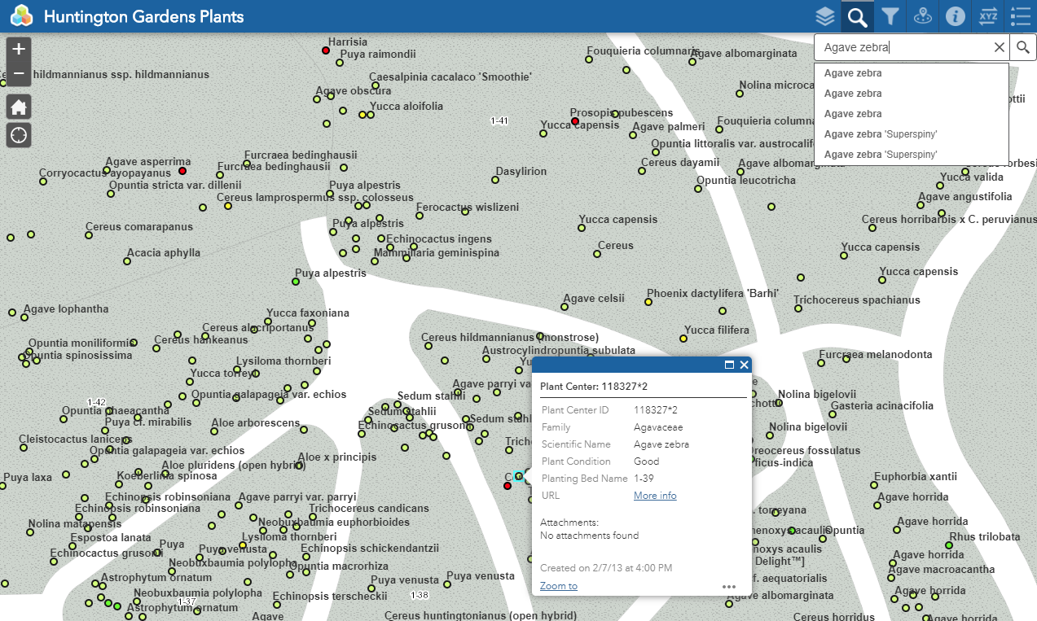The image size is (1037, 621).
Task: Clear the search field with the X
Action: (x=999, y=47)
